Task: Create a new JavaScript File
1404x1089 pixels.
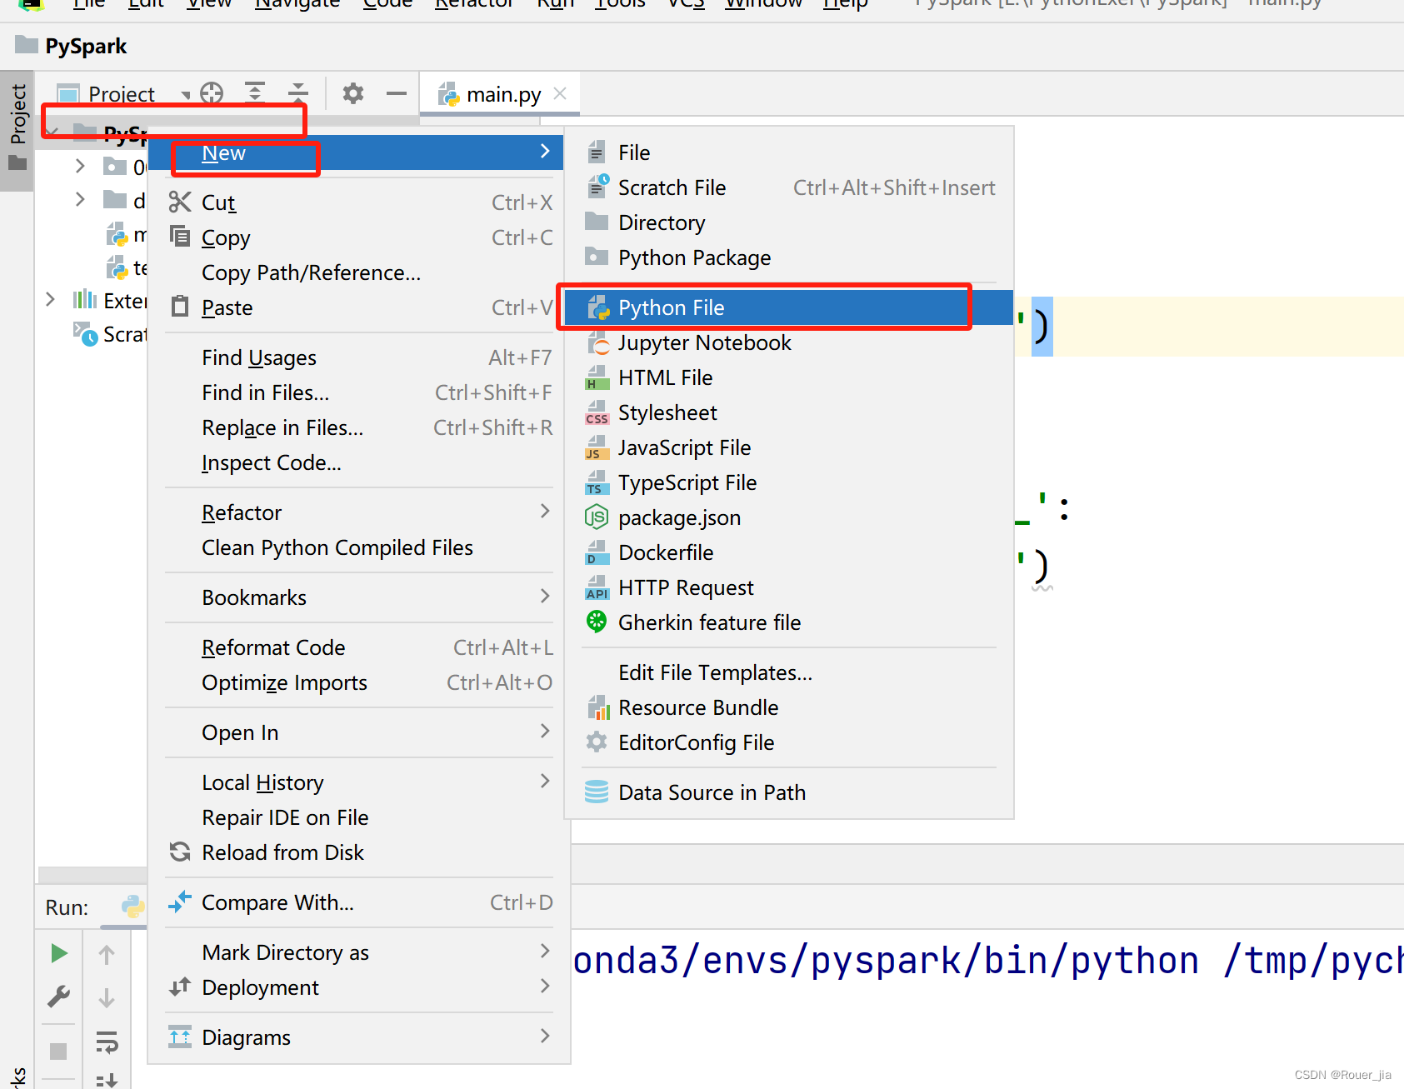Action: point(789,447)
